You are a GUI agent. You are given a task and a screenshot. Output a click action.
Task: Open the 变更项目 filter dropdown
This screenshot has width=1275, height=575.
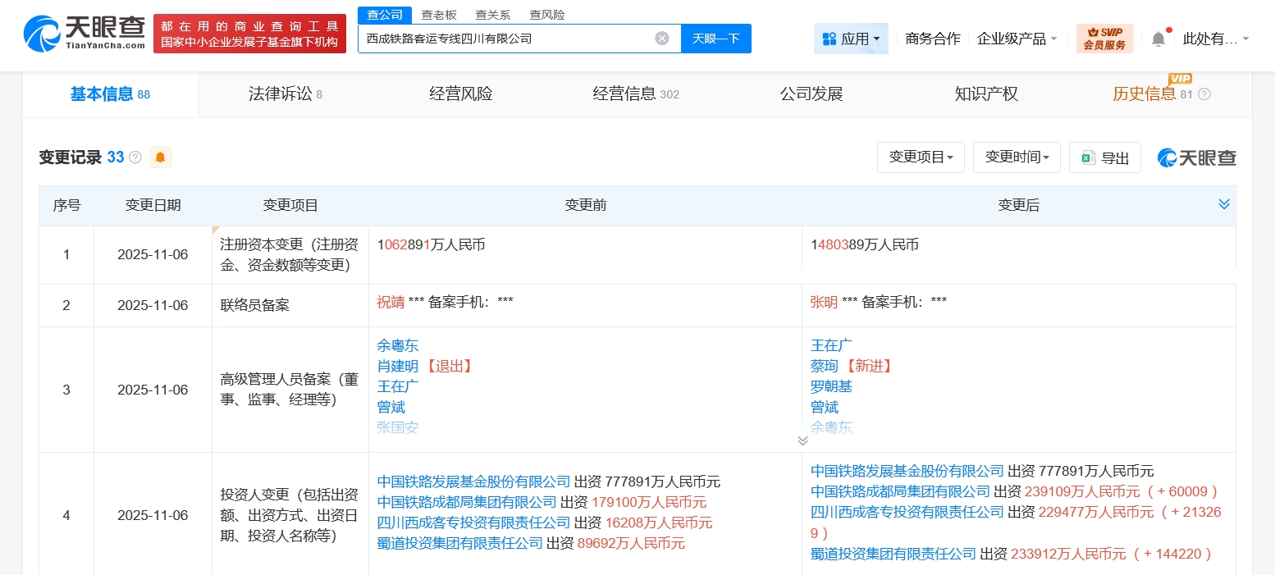pos(921,157)
